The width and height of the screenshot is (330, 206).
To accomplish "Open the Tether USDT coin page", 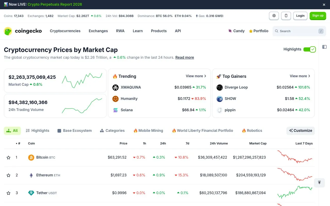I will [x=46, y=193].
